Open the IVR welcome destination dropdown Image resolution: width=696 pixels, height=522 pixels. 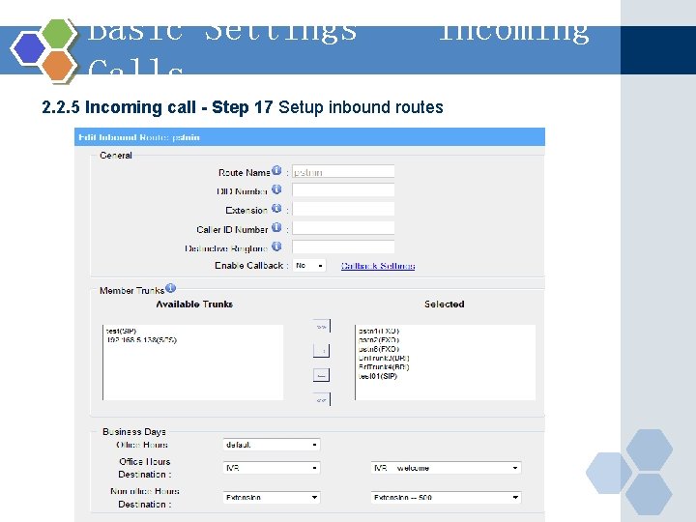pos(446,468)
